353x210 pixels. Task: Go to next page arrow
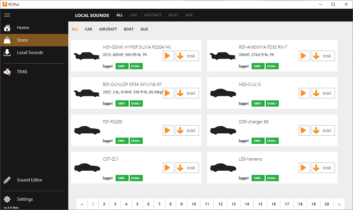coord(339,204)
